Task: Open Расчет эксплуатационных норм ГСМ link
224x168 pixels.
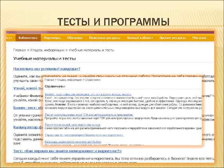Action: [x=89, y=115]
